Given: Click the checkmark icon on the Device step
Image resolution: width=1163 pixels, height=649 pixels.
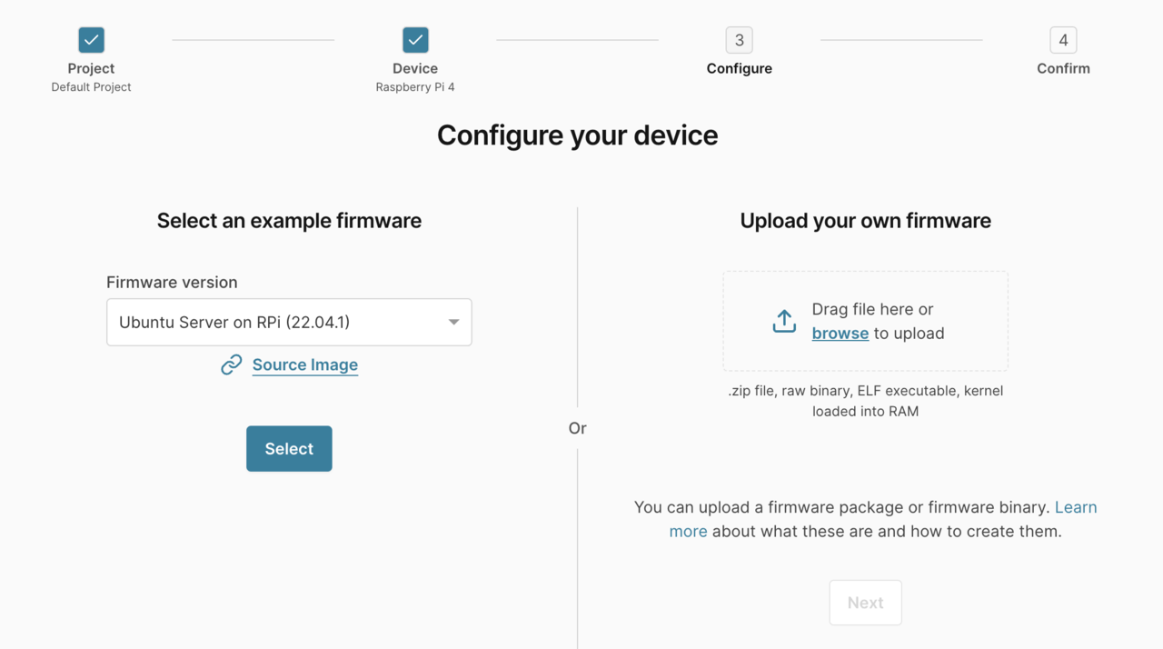Looking at the screenshot, I should pos(415,39).
